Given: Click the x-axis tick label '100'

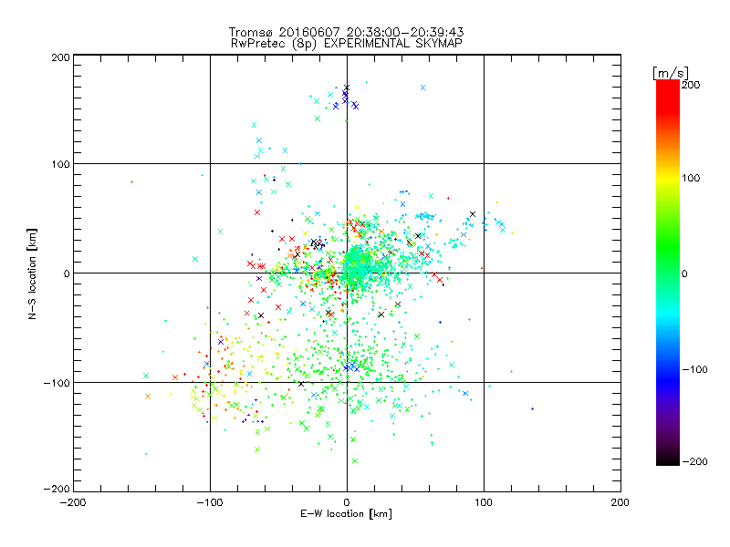Looking at the screenshot, I should click(x=484, y=502).
